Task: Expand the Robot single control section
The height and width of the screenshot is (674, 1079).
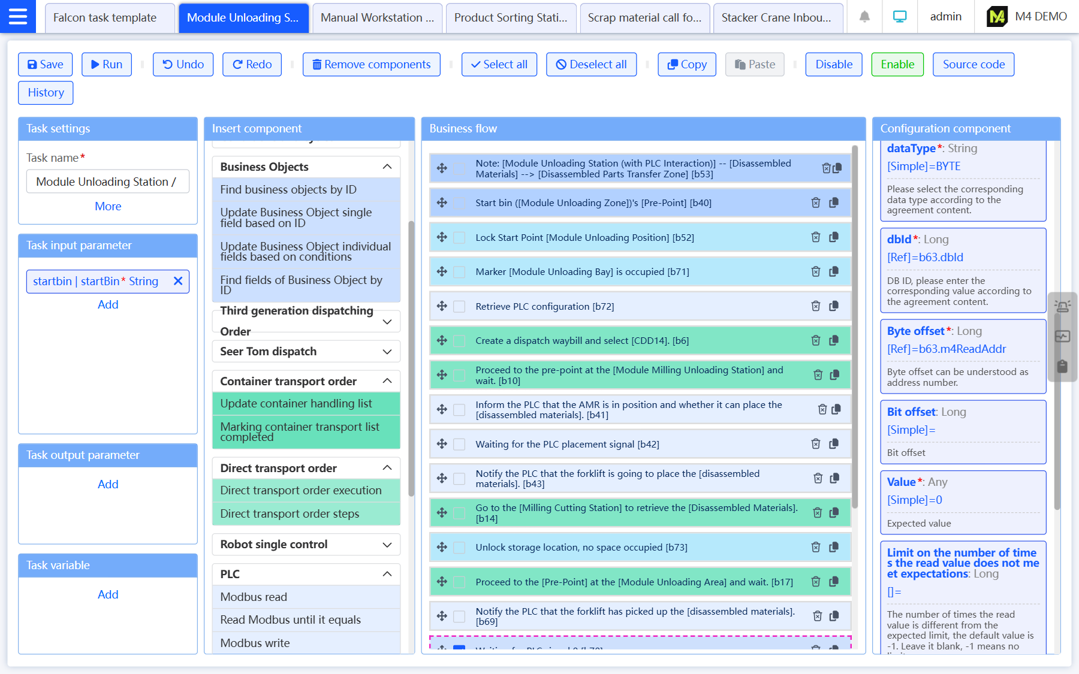Action: pos(387,545)
